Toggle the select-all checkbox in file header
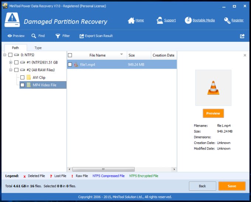 pyautogui.click(x=70, y=55)
